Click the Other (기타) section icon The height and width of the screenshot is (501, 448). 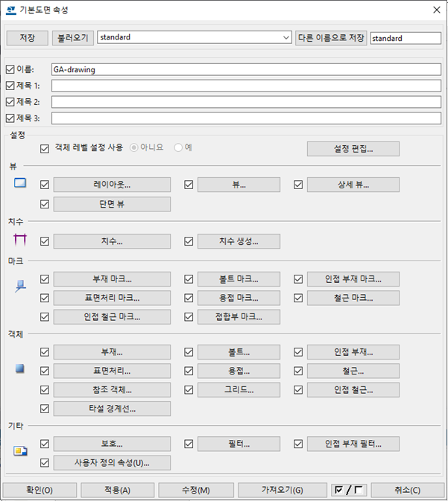pyautogui.click(x=20, y=450)
